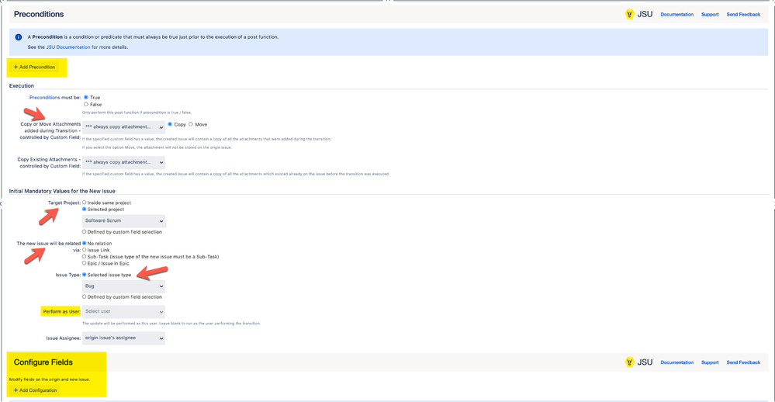Viewport: 775px width, 402px height.
Task: Open Copy or Move Attachments custom field dropdown
Action: coord(123,127)
